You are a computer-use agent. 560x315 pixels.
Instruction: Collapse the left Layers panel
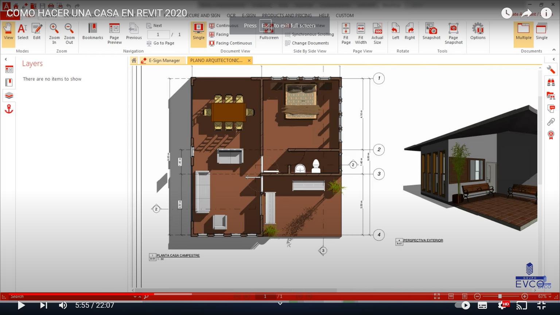click(x=6, y=59)
